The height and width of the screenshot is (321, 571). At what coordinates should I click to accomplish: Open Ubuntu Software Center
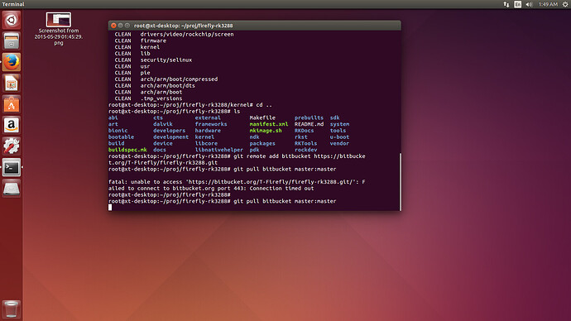pyautogui.click(x=12, y=104)
